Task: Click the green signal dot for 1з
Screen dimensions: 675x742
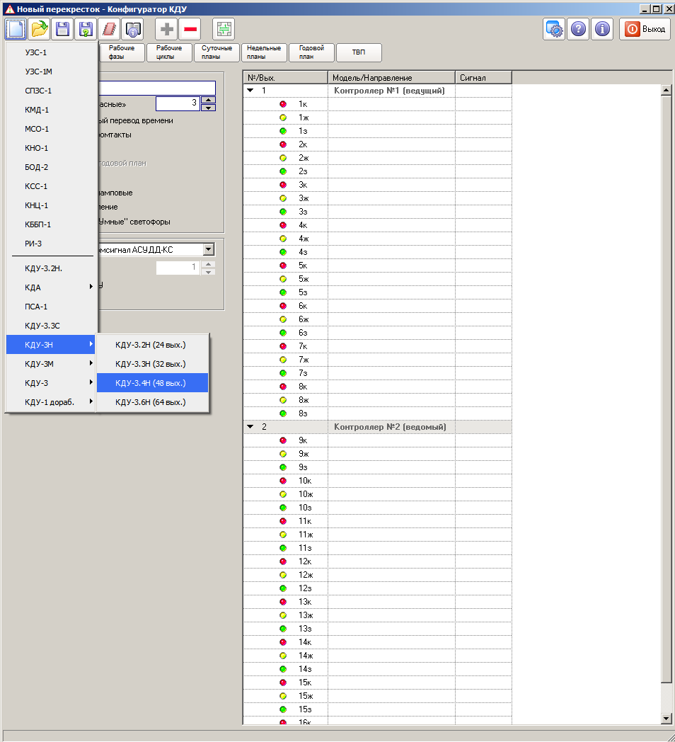Action: pyautogui.click(x=283, y=131)
